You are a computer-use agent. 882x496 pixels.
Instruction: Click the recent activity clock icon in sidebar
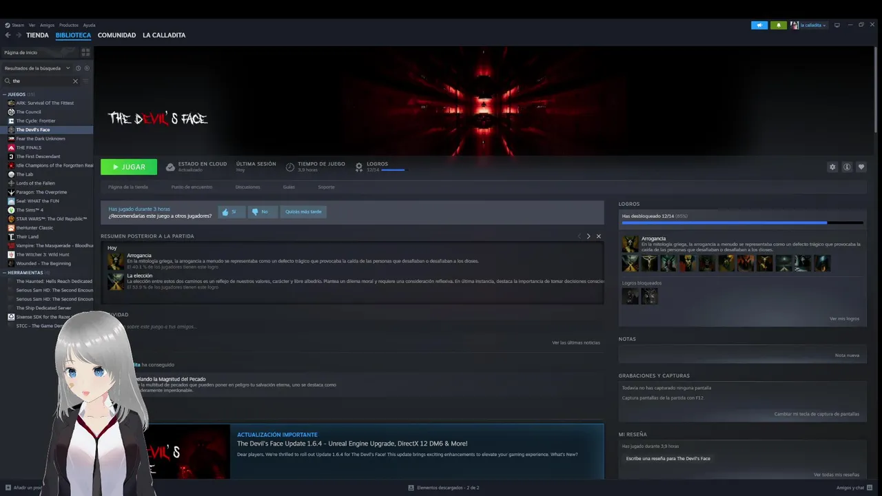click(x=78, y=68)
